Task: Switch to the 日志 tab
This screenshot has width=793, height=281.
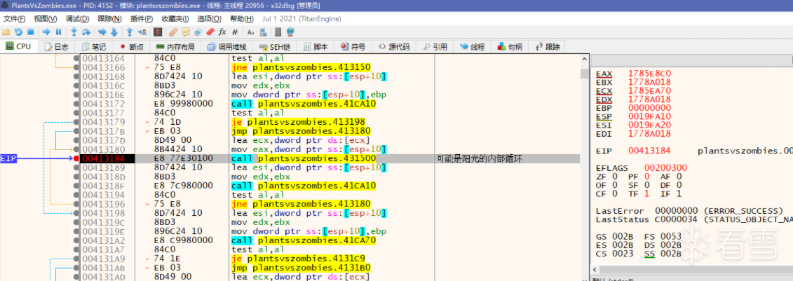Action: click(56, 47)
